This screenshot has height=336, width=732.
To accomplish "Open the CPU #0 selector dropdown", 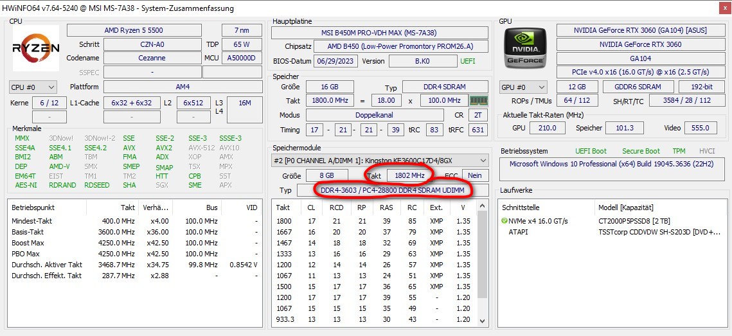I will coord(33,87).
